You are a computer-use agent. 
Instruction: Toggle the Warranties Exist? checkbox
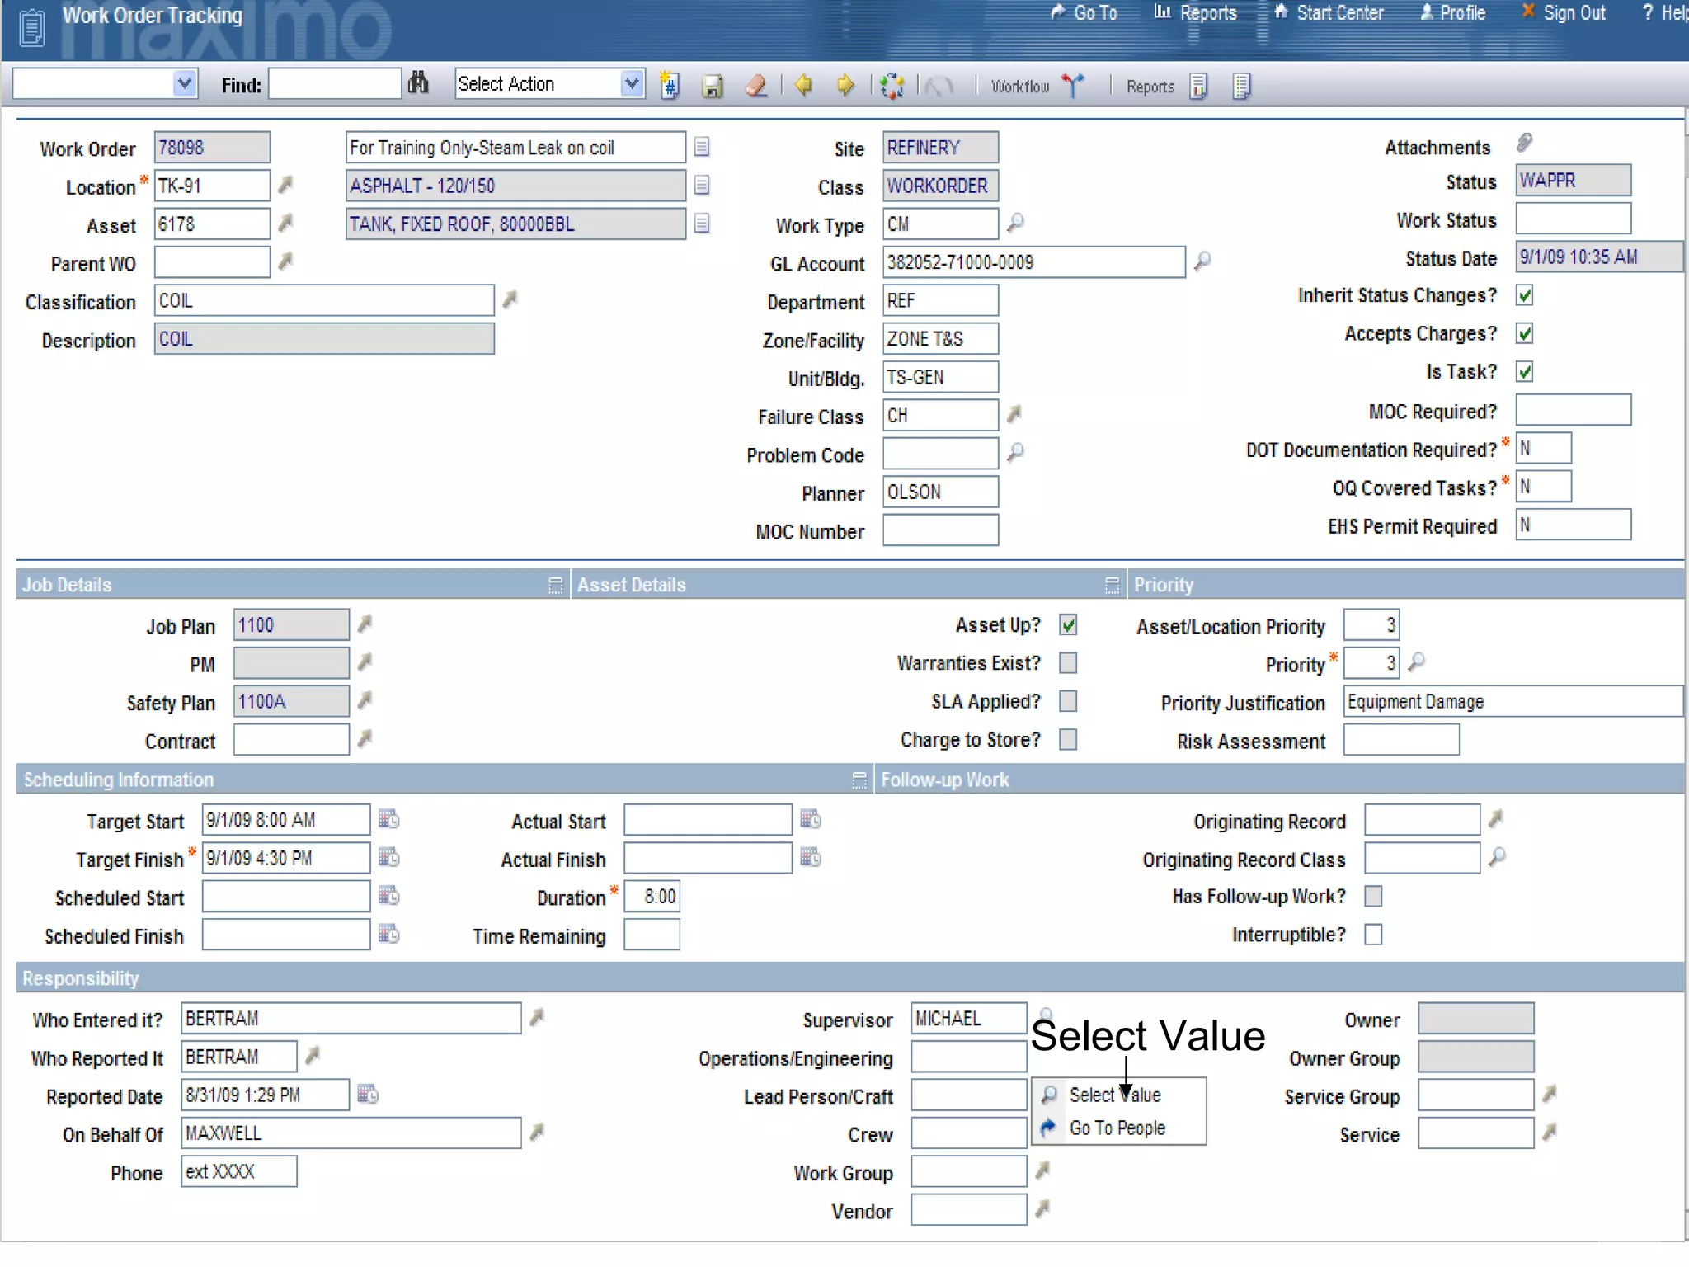pyautogui.click(x=1068, y=663)
